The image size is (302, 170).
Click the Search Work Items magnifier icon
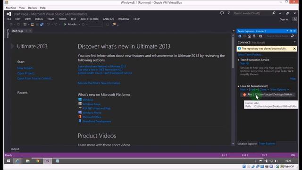(x=293, y=36)
